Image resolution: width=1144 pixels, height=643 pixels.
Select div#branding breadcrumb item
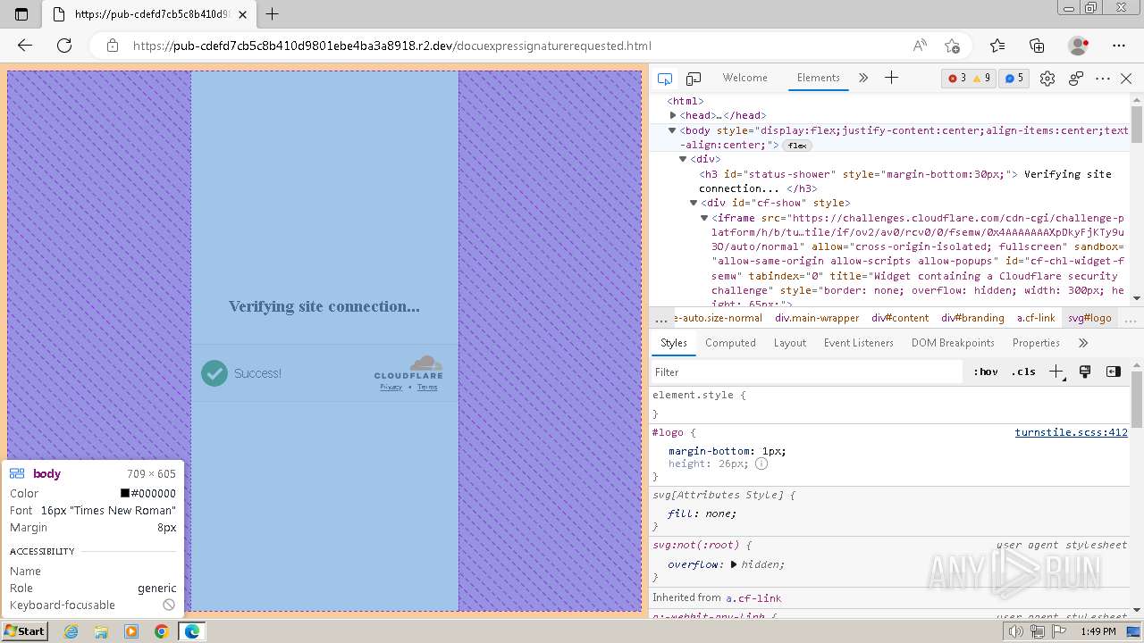(x=972, y=318)
